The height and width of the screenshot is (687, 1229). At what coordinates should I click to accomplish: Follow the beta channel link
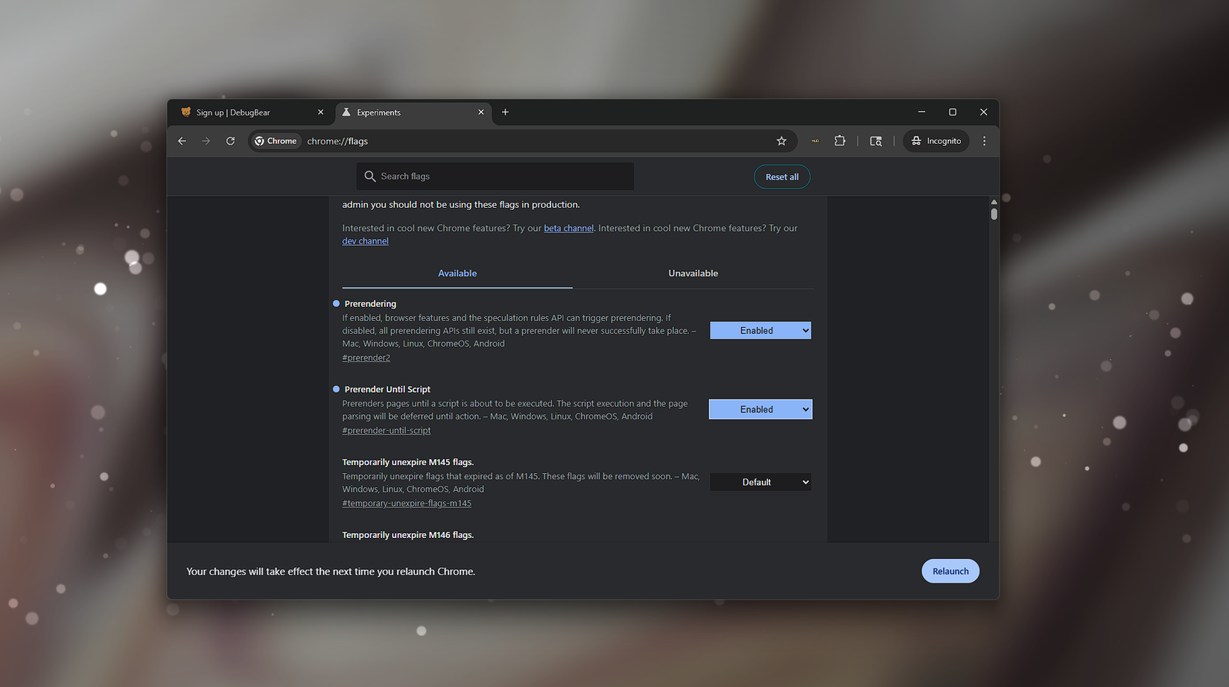[568, 228]
